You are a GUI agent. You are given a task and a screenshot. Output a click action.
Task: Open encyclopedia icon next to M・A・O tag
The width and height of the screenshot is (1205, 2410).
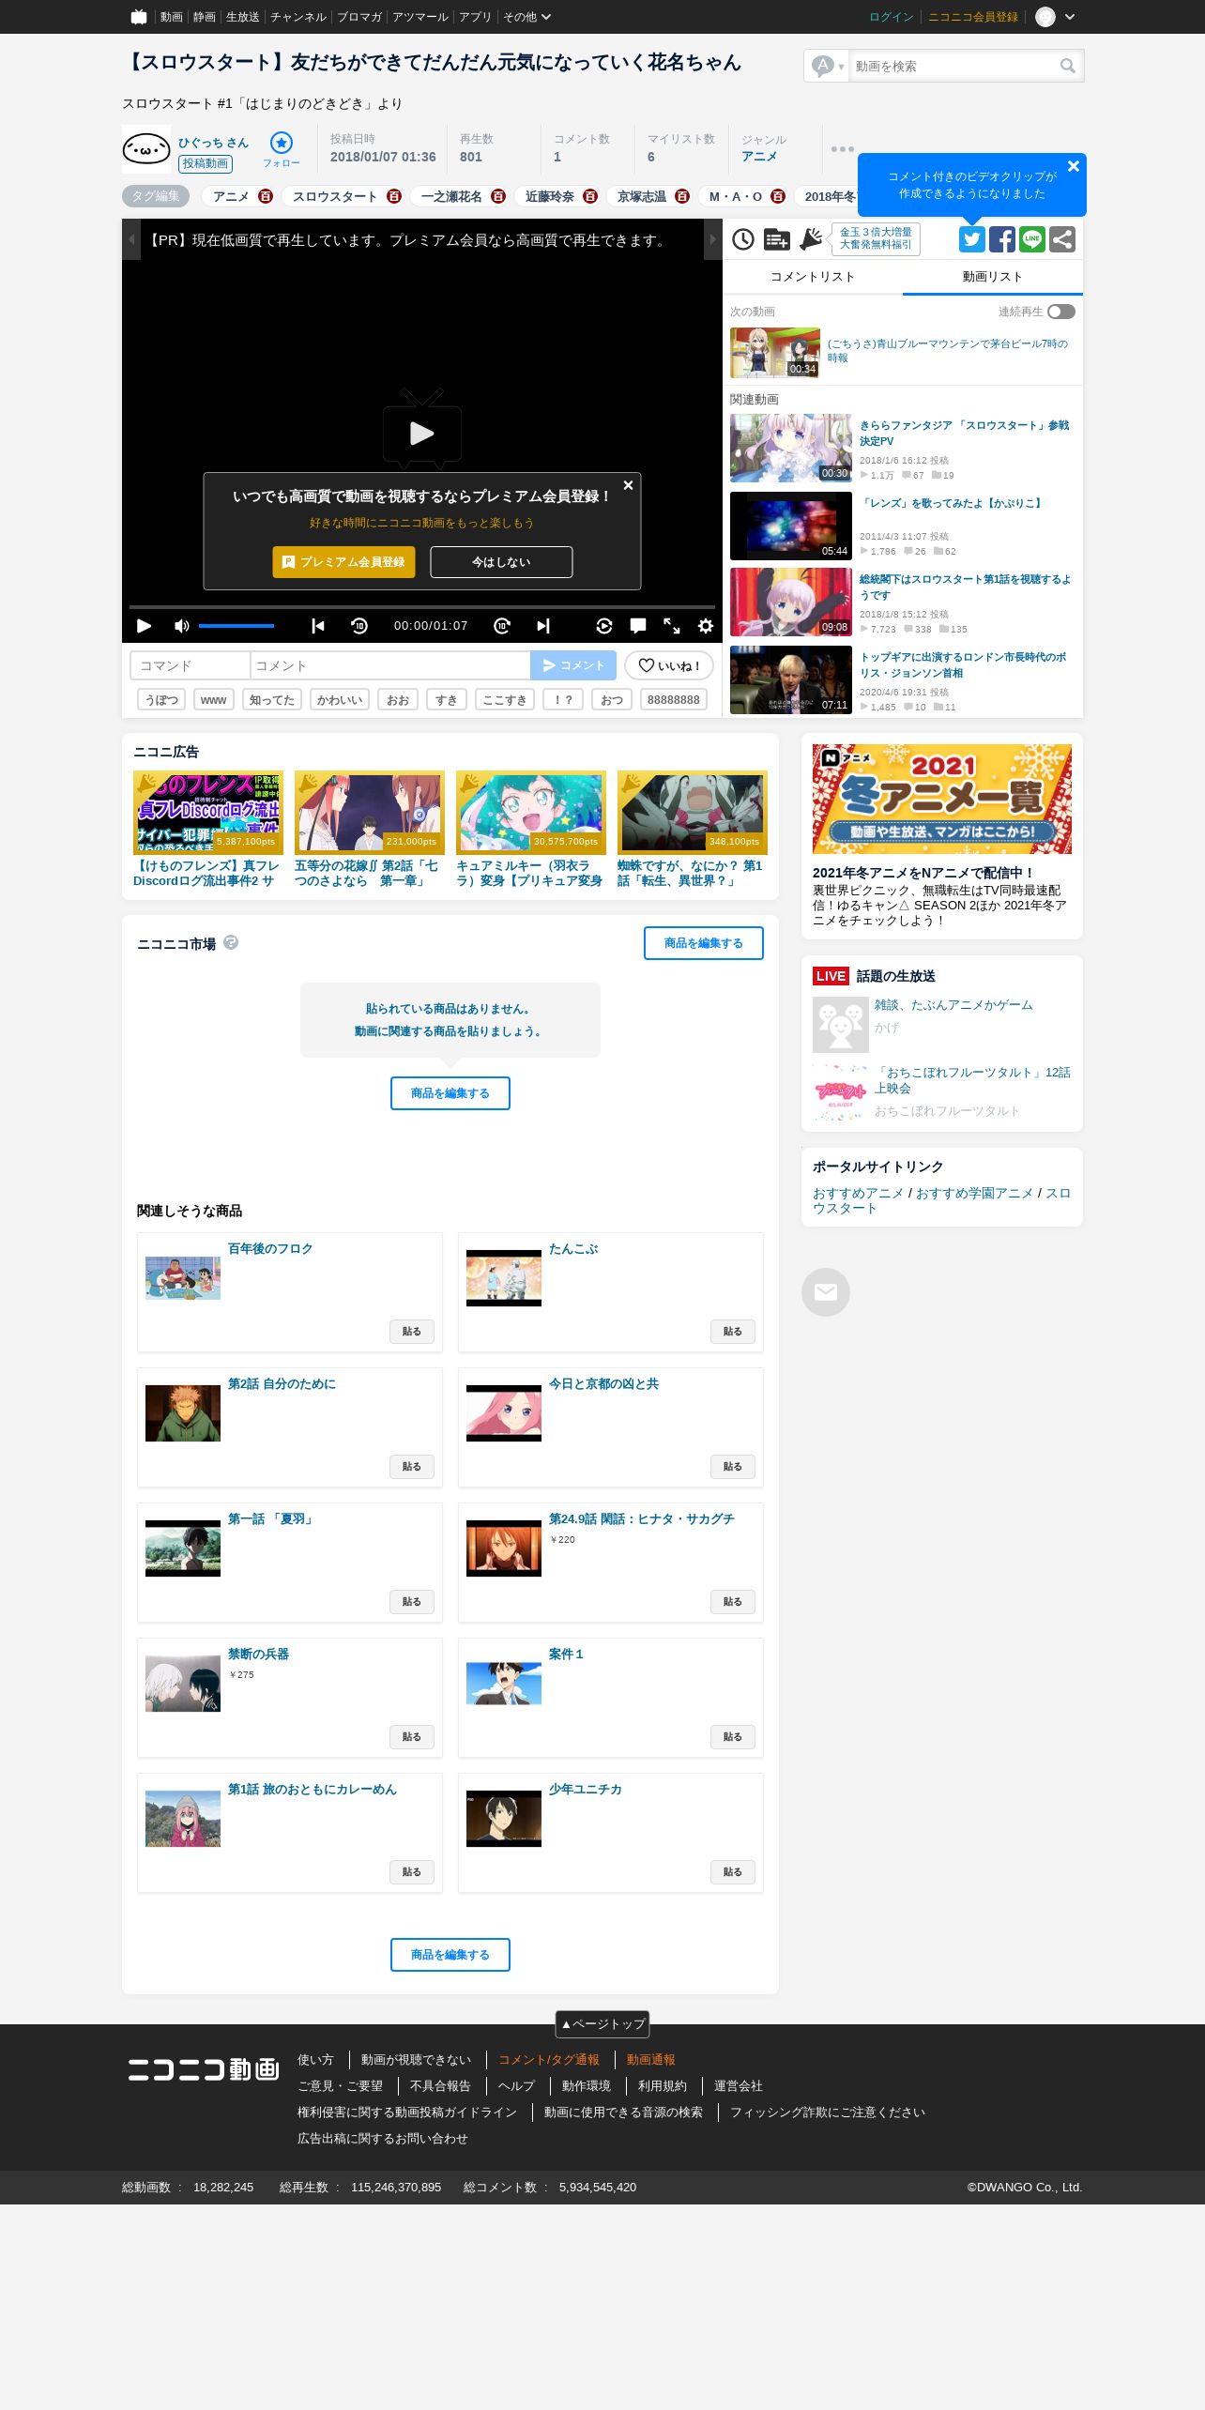778,196
